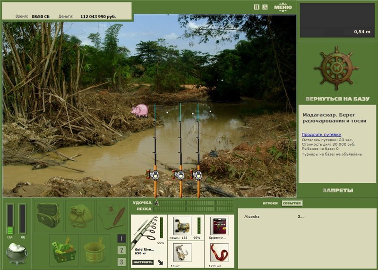This screenshot has width=378, height=270.
Task: Click the Продлить путевку link
Action: click(321, 135)
